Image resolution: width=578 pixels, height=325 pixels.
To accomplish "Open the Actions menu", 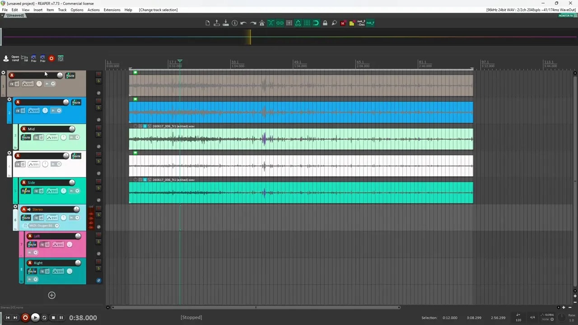I will click(93, 10).
